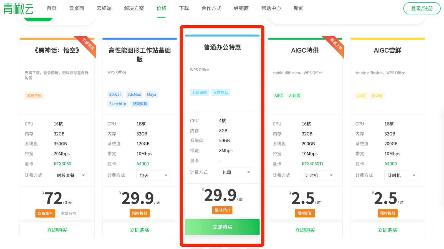Click 立即购买 on 高性能图形工作站 card
This screenshot has width=444, height=249.
[140, 230]
